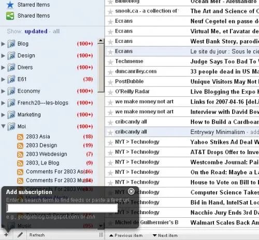Open '33 people dead in US' headline

[225, 71]
